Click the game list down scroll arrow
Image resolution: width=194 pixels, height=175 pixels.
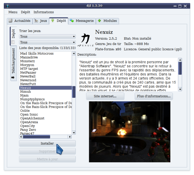coord(74,133)
